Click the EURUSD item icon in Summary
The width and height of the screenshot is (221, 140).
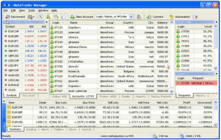[x=9, y=122]
